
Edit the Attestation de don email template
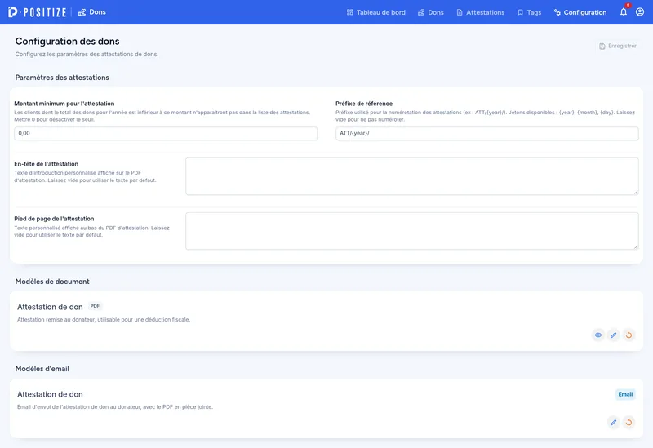[614, 422]
